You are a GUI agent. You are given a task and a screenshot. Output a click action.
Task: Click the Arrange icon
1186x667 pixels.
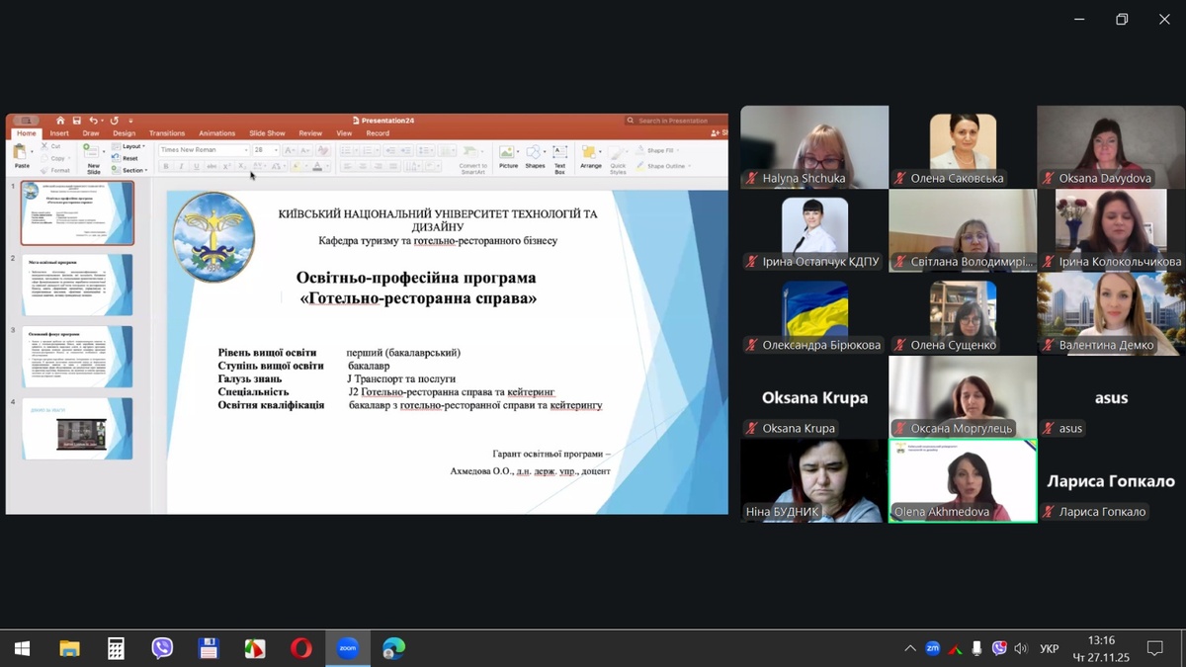tap(591, 154)
